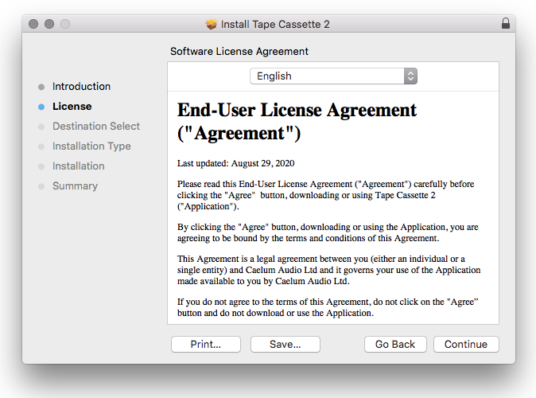Click the language dropdown stepper arrows
This screenshot has height=398, width=536.
click(410, 76)
